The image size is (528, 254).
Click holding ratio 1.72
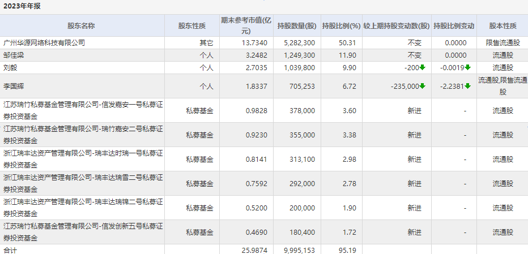351,232
